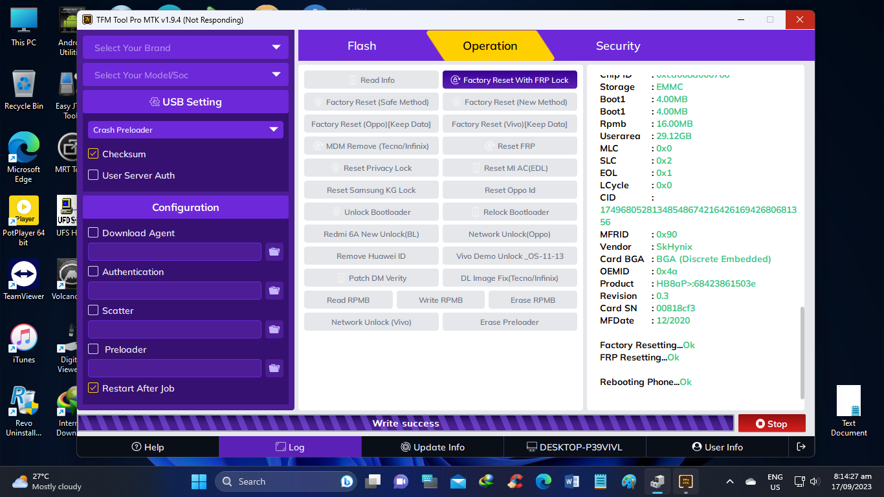The height and width of the screenshot is (497, 884).
Task: Tick the Preloader checkbox
Action: [93, 349]
